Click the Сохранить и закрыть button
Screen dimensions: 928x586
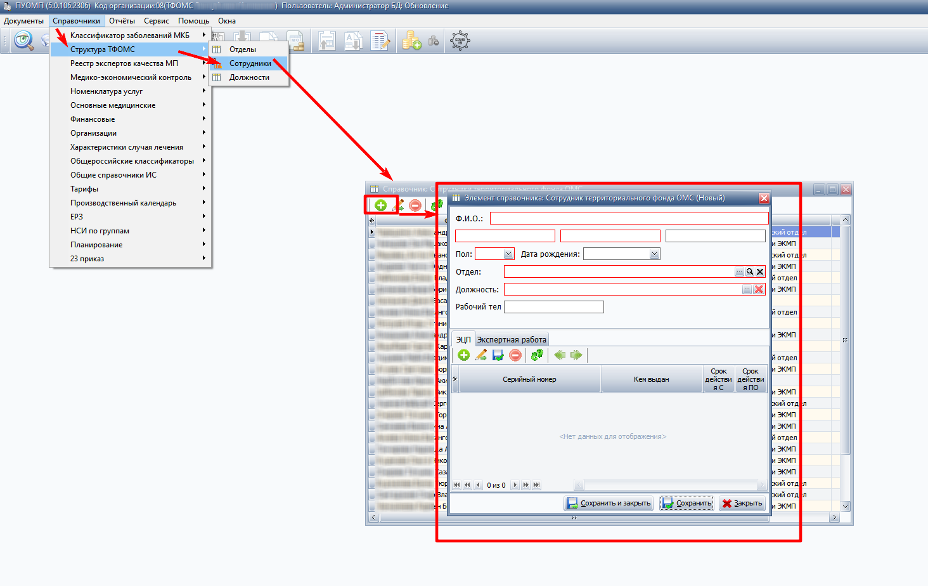tap(609, 503)
